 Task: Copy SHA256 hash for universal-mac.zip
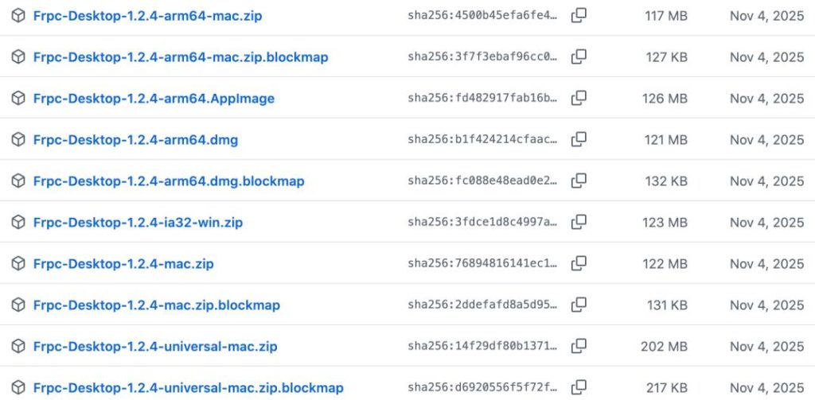[579, 346]
